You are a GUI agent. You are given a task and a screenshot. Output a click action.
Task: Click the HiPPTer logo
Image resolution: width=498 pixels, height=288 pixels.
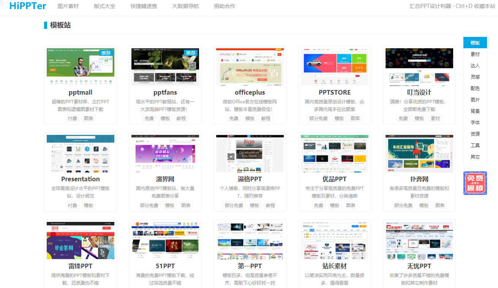click(28, 6)
